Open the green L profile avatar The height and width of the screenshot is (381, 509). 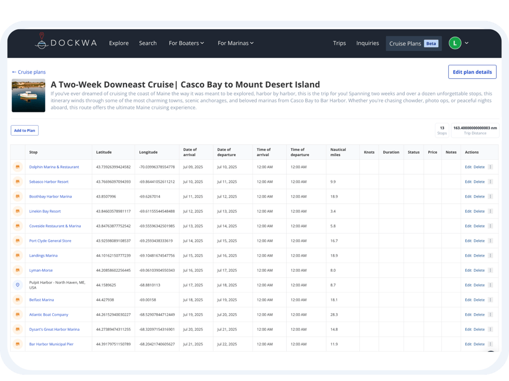[x=455, y=43]
